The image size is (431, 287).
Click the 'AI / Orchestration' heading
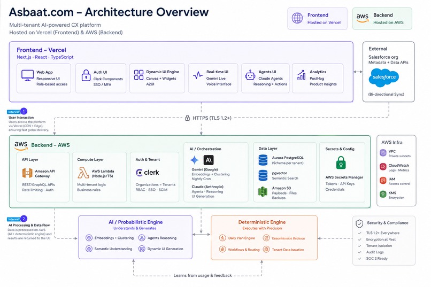pos(205,149)
